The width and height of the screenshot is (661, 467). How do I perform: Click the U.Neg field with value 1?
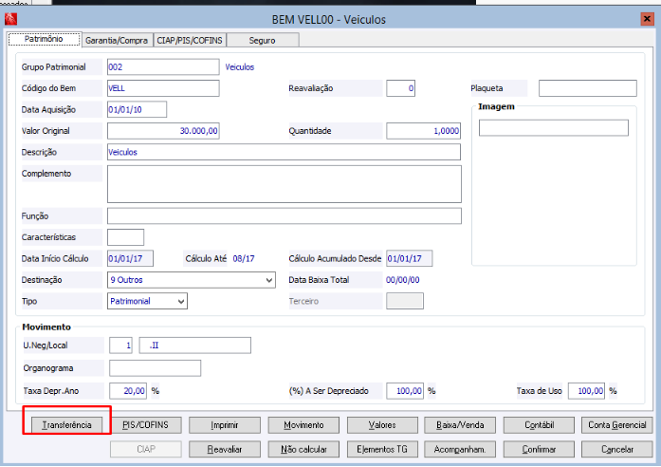click(x=120, y=346)
